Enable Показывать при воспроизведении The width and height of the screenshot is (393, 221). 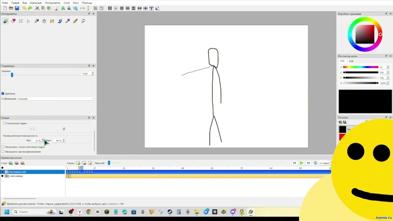click(3, 152)
